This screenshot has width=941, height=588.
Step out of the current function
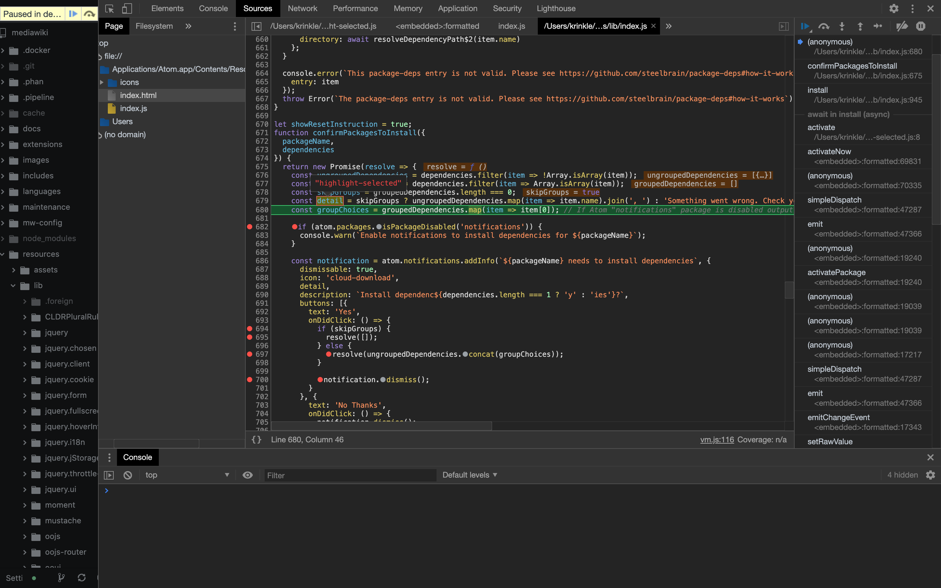coord(860,26)
